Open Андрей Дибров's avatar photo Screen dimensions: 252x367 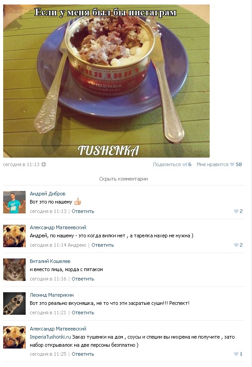point(14,202)
